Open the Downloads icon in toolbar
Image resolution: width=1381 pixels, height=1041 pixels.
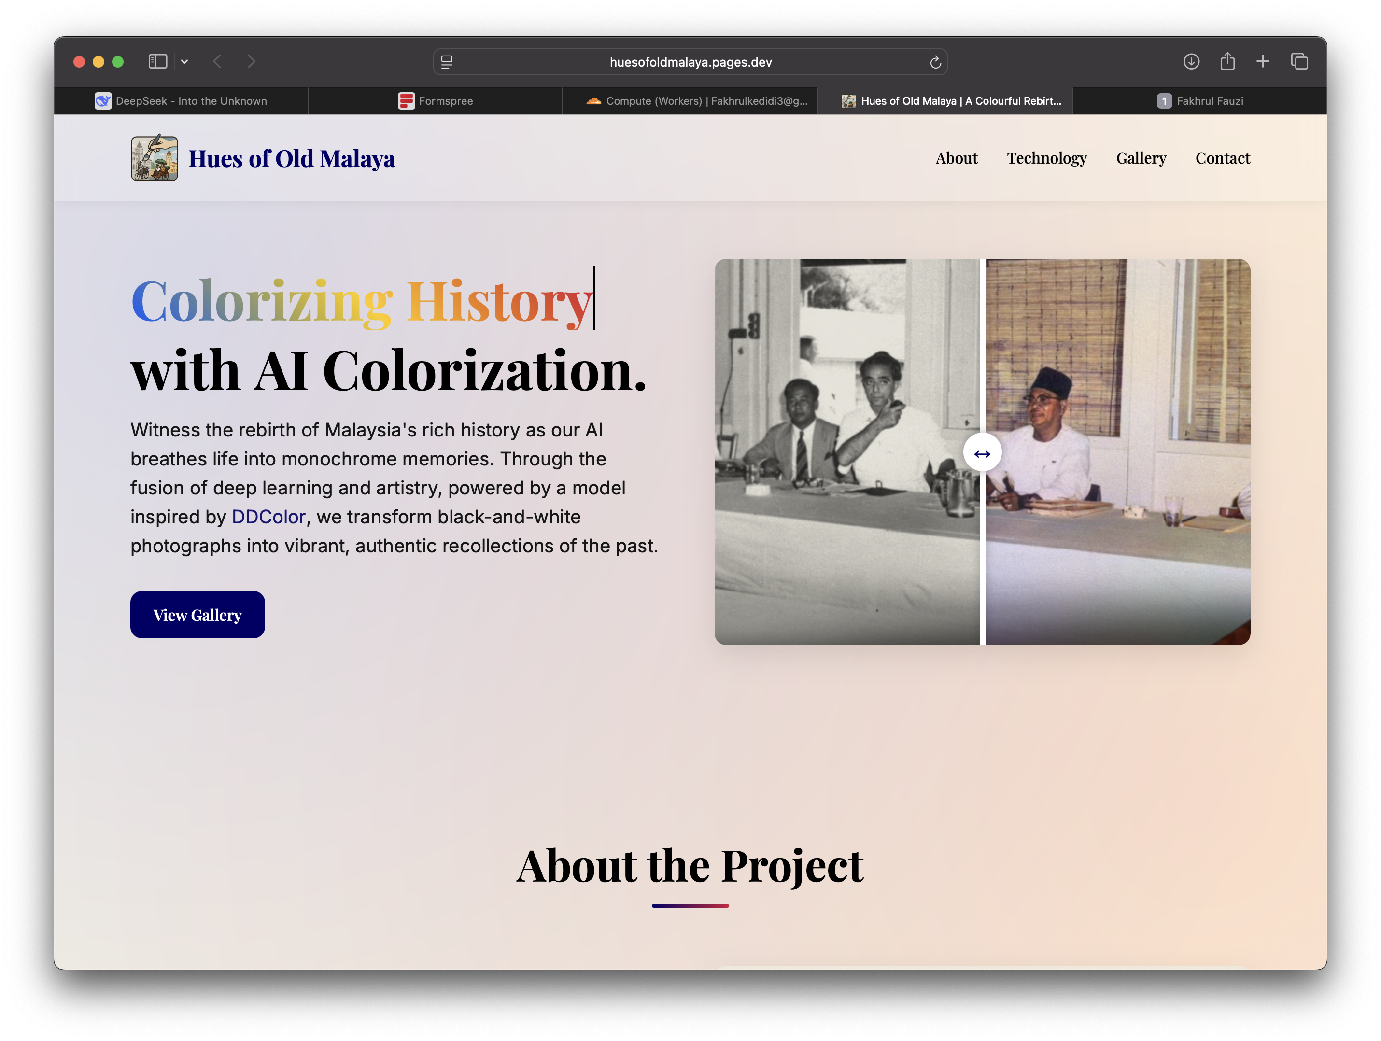point(1191,61)
